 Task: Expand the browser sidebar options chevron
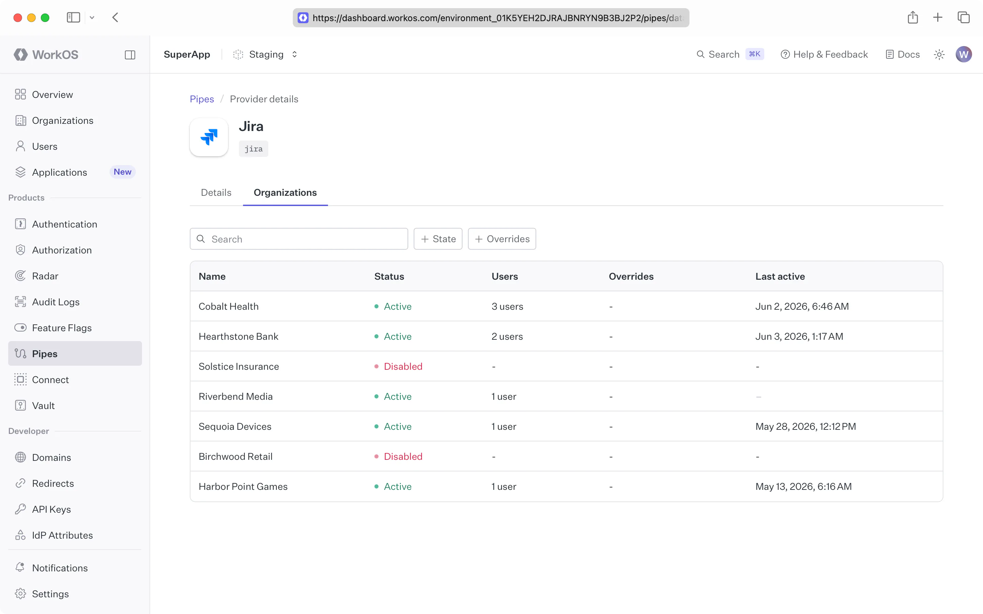pyautogui.click(x=92, y=17)
